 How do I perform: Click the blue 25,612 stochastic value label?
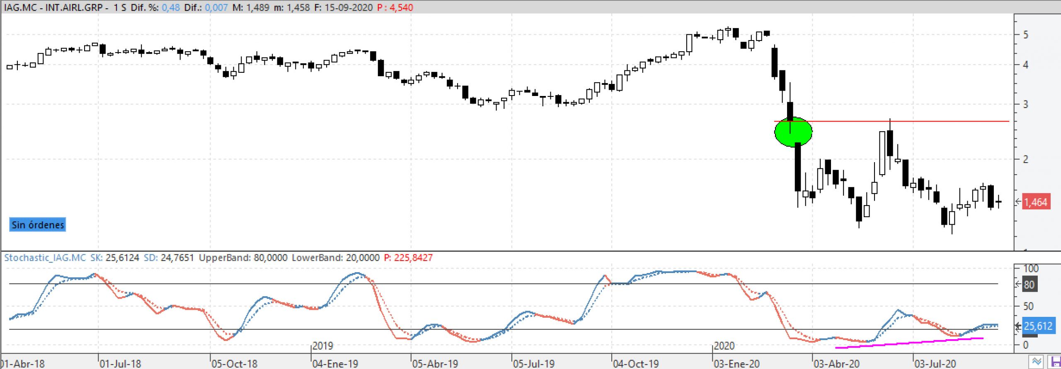tap(1038, 326)
